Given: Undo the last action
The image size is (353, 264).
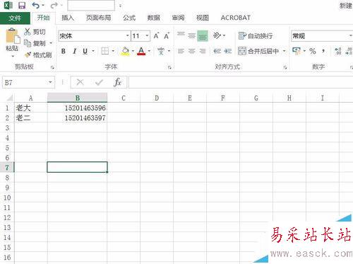Looking at the screenshot, I should 36,5.
